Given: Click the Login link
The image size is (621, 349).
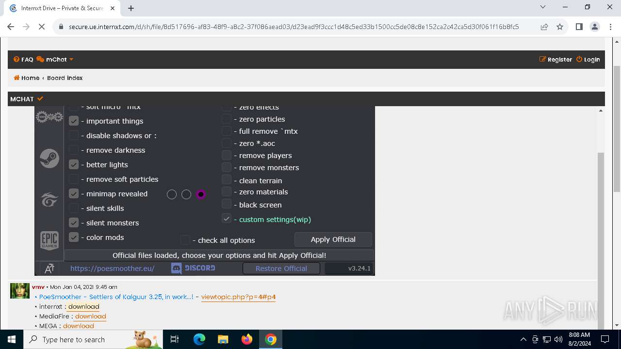Looking at the screenshot, I should click(588, 60).
